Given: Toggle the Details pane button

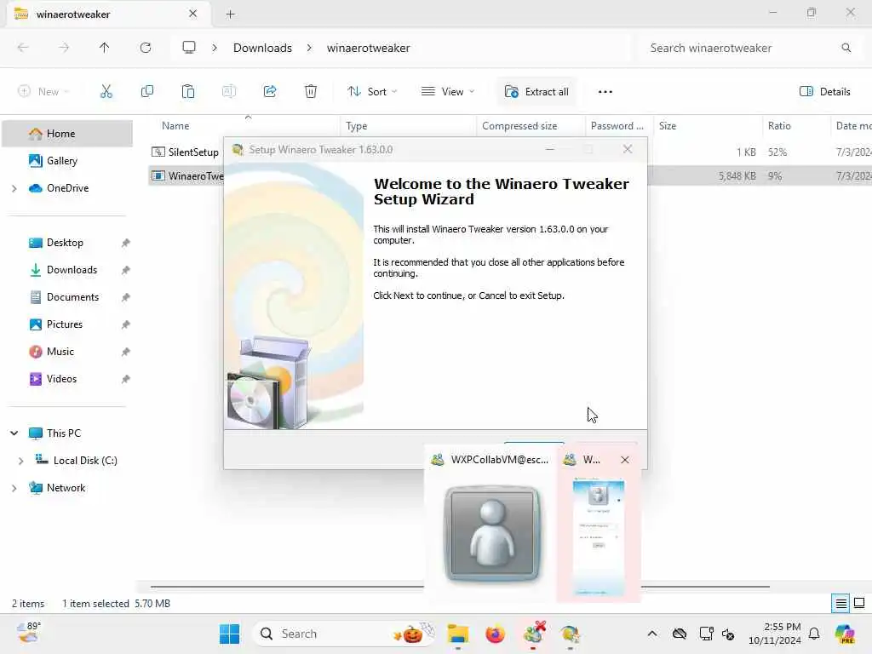Looking at the screenshot, I should (x=824, y=92).
